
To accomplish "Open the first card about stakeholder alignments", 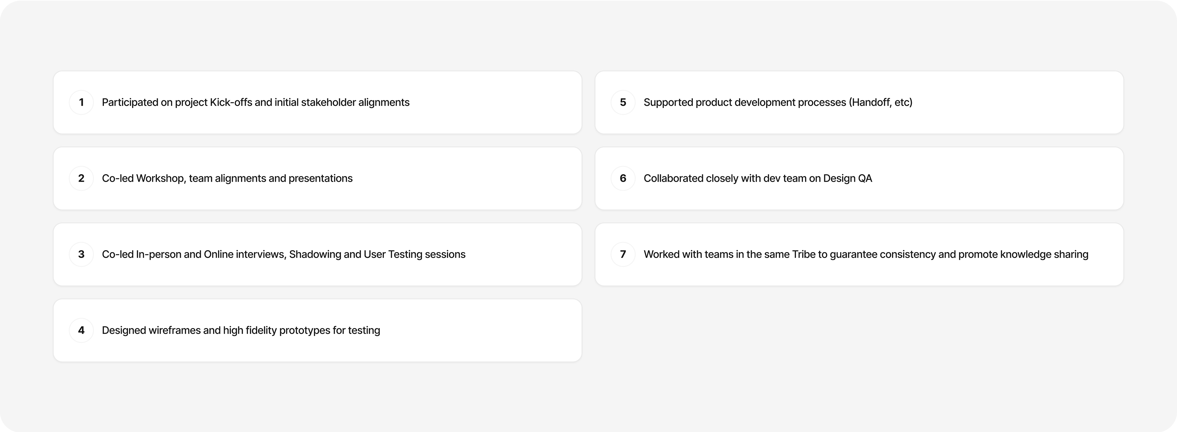I will point(318,102).
